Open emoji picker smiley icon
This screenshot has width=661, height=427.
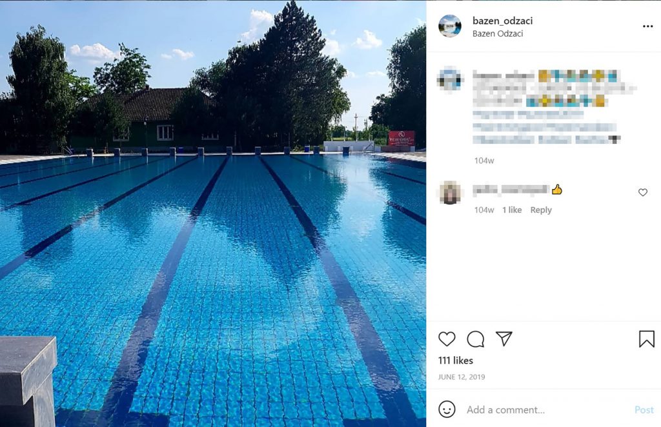click(x=447, y=410)
